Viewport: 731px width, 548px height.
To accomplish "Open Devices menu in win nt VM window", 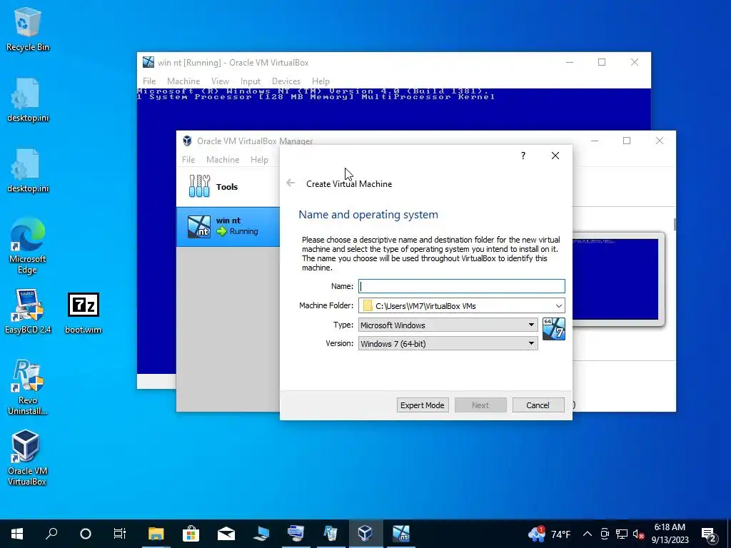I will [x=286, y=81].
